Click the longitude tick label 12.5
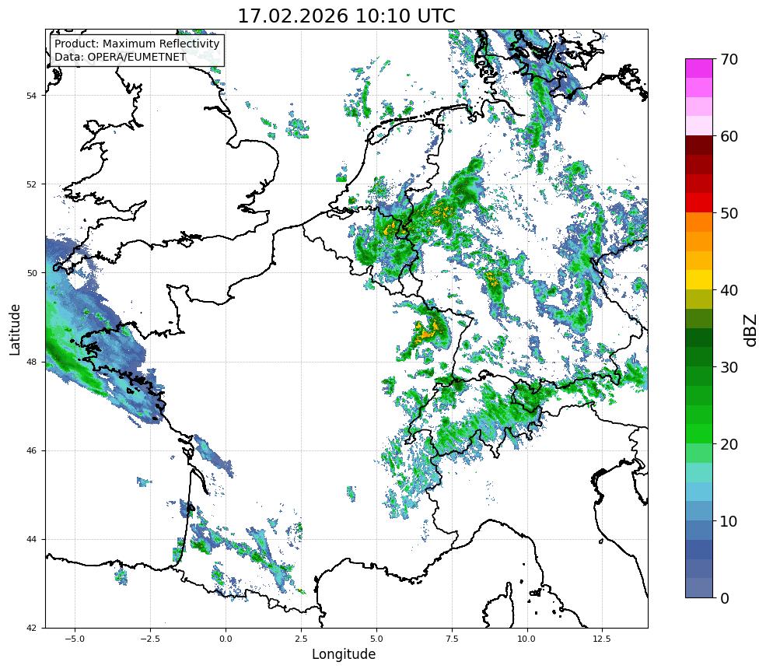The image size is (766, 669). tap(603, 639)
